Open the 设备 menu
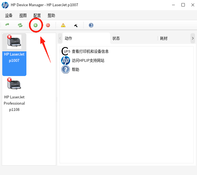 coord(9,15)
